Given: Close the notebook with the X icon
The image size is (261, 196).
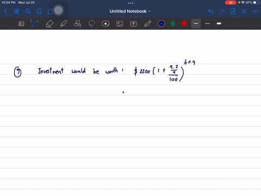Looking at the screenshot, I should 244,11.
